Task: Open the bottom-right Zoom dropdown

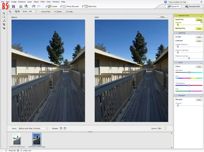Action: click(x=165, y=128)
